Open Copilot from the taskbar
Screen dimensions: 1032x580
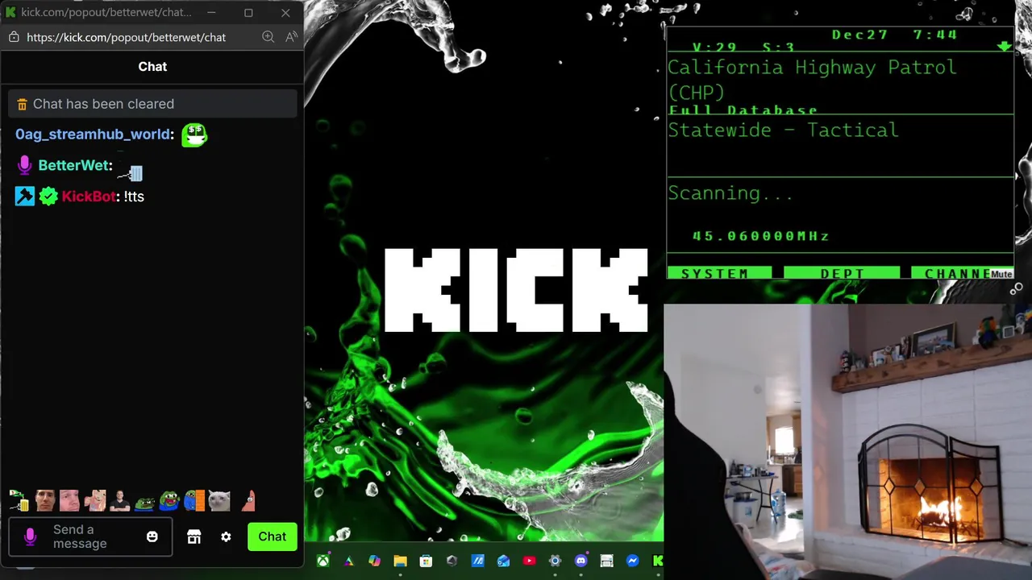click(374, 561)
